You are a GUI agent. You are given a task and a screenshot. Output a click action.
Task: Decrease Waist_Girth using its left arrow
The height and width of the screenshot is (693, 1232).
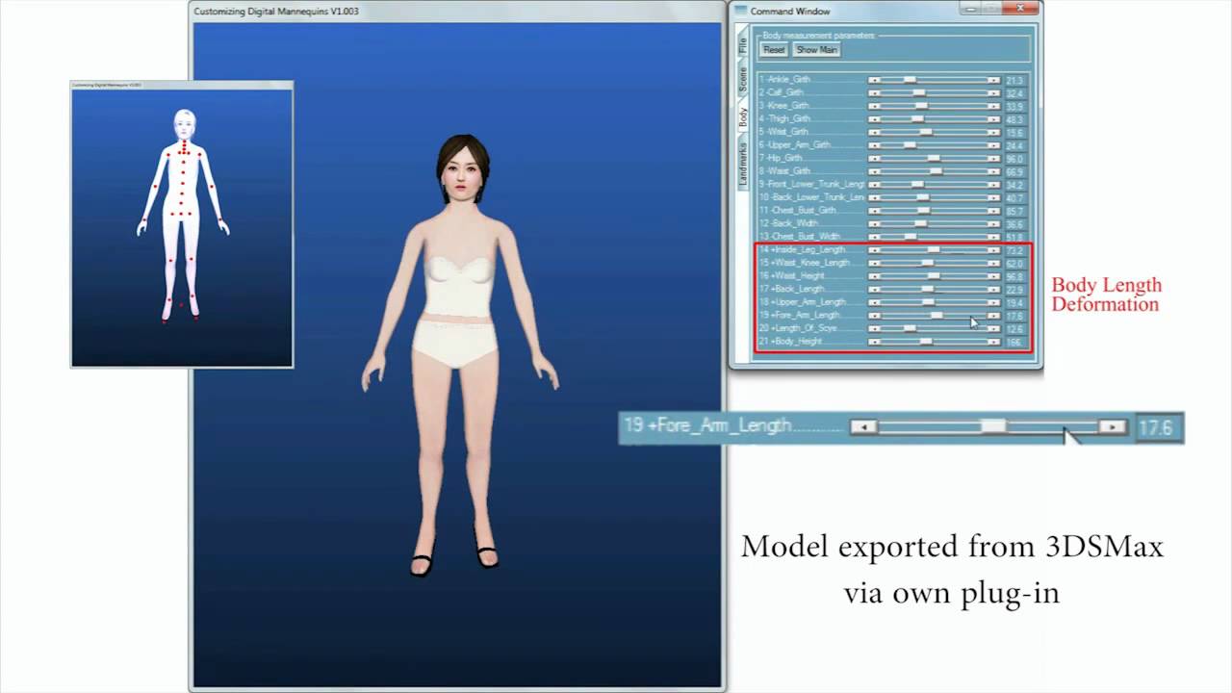[874, 171]
